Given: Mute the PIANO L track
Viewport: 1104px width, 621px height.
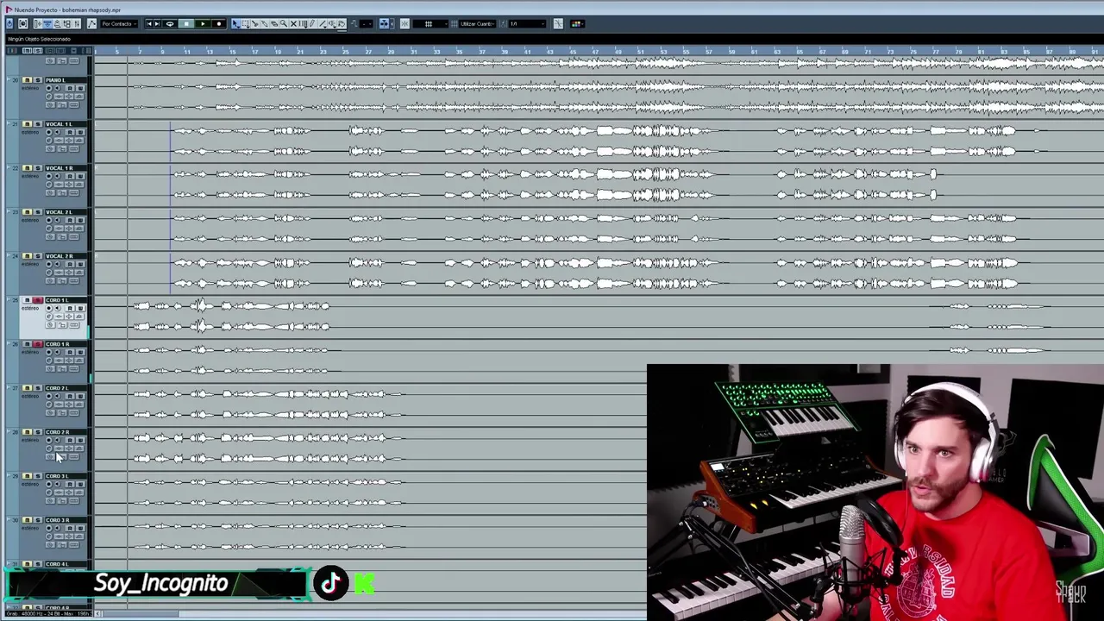Looking at the screenshot, I should [27, 80].
